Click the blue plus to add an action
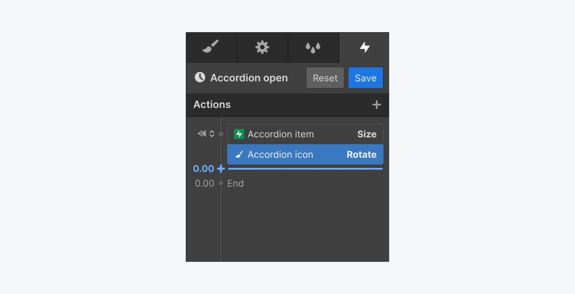This screenshot has height=294, width=575. click(x=221, y=168)
